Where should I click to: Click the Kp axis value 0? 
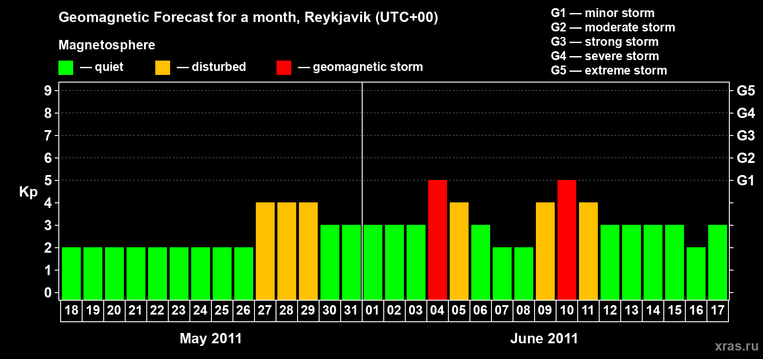point(48,293)
